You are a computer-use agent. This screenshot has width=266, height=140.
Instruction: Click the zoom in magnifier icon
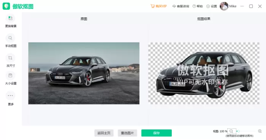pyautogui.click(x=260, y=131)
